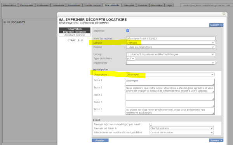Image resolution: width=233 pixels, height=145 pixels.
Task: Uncheck the Imprimer checkbox
Action: (128, 31)
